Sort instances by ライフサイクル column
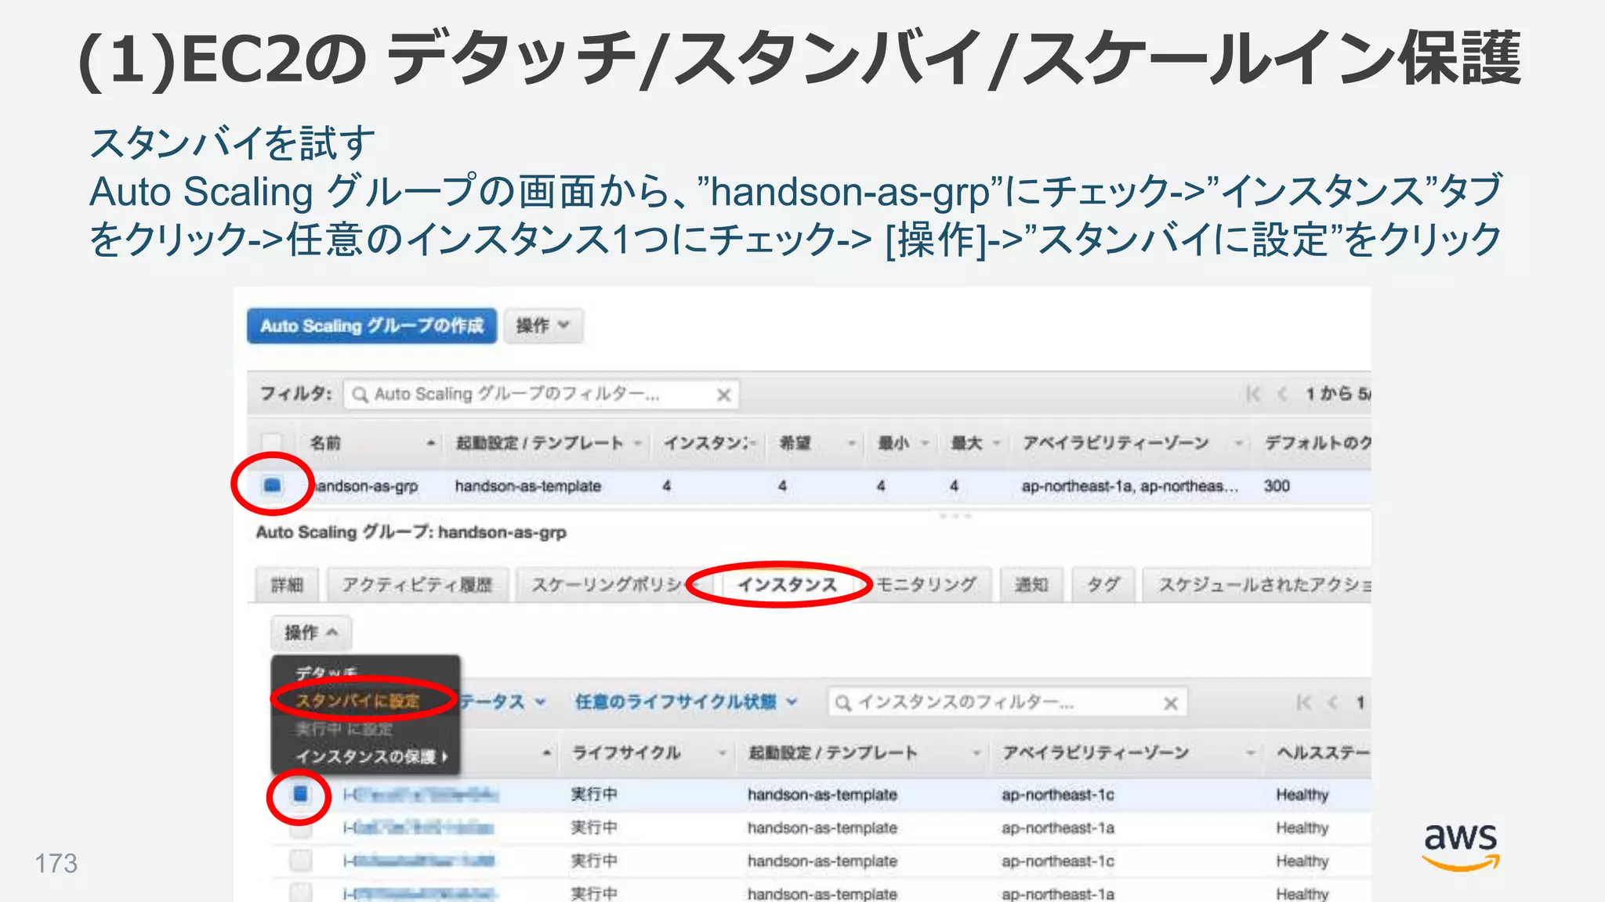 click(x=626, y=753)
